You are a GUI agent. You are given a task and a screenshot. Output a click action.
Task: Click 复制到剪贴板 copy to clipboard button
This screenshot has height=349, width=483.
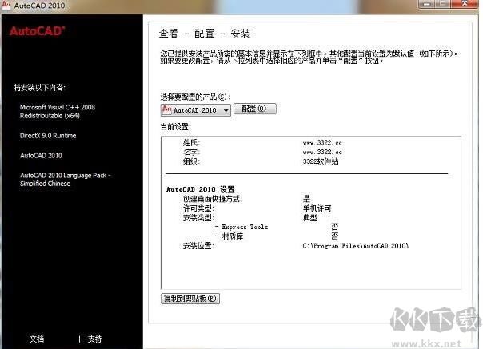[190, 299]
